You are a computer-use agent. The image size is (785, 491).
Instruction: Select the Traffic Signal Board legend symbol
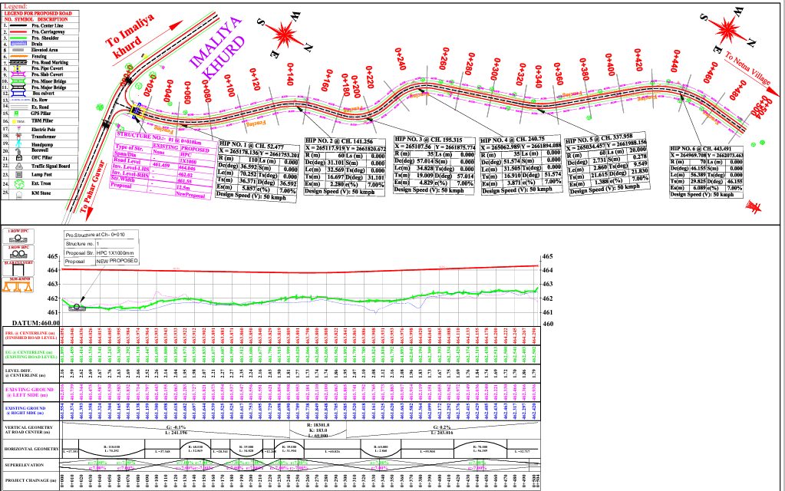coord(18,166)
